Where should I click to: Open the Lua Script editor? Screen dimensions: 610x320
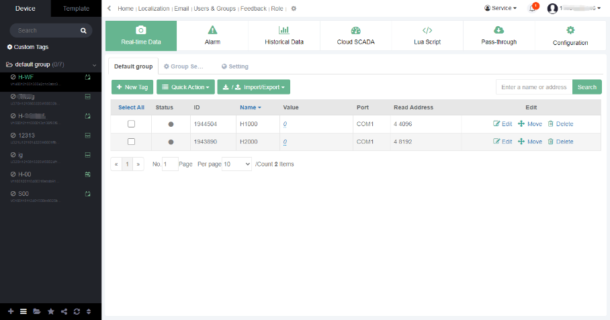tap(427, 36)
